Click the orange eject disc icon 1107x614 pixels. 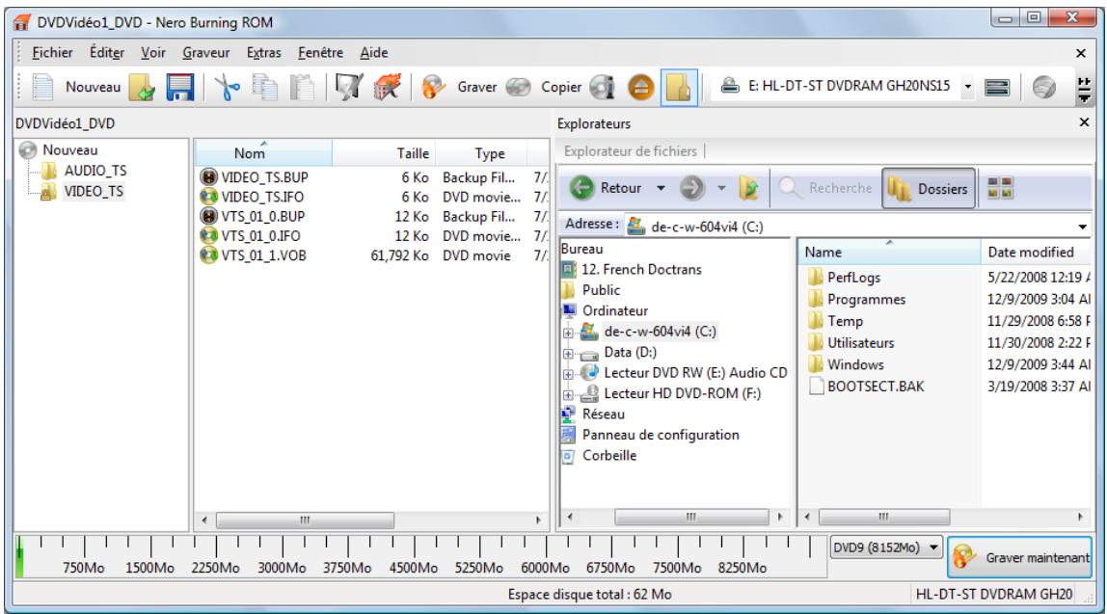(x=641, y=88)
